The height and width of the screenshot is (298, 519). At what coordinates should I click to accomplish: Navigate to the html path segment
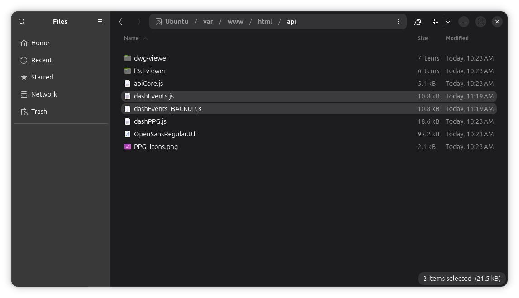click(265, 22)
